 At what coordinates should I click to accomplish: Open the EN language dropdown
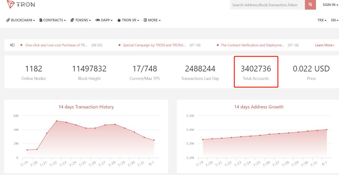tap(335, 20)
